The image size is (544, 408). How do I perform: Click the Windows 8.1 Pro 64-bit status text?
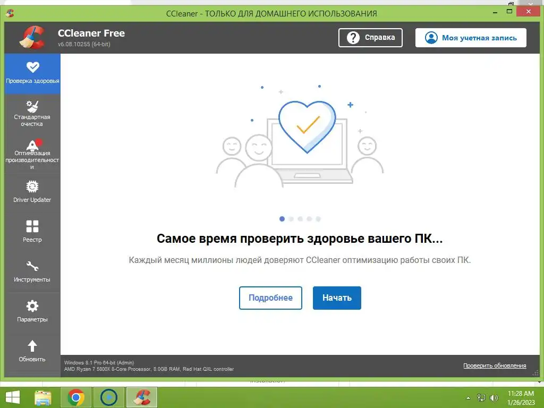[99, 362]
